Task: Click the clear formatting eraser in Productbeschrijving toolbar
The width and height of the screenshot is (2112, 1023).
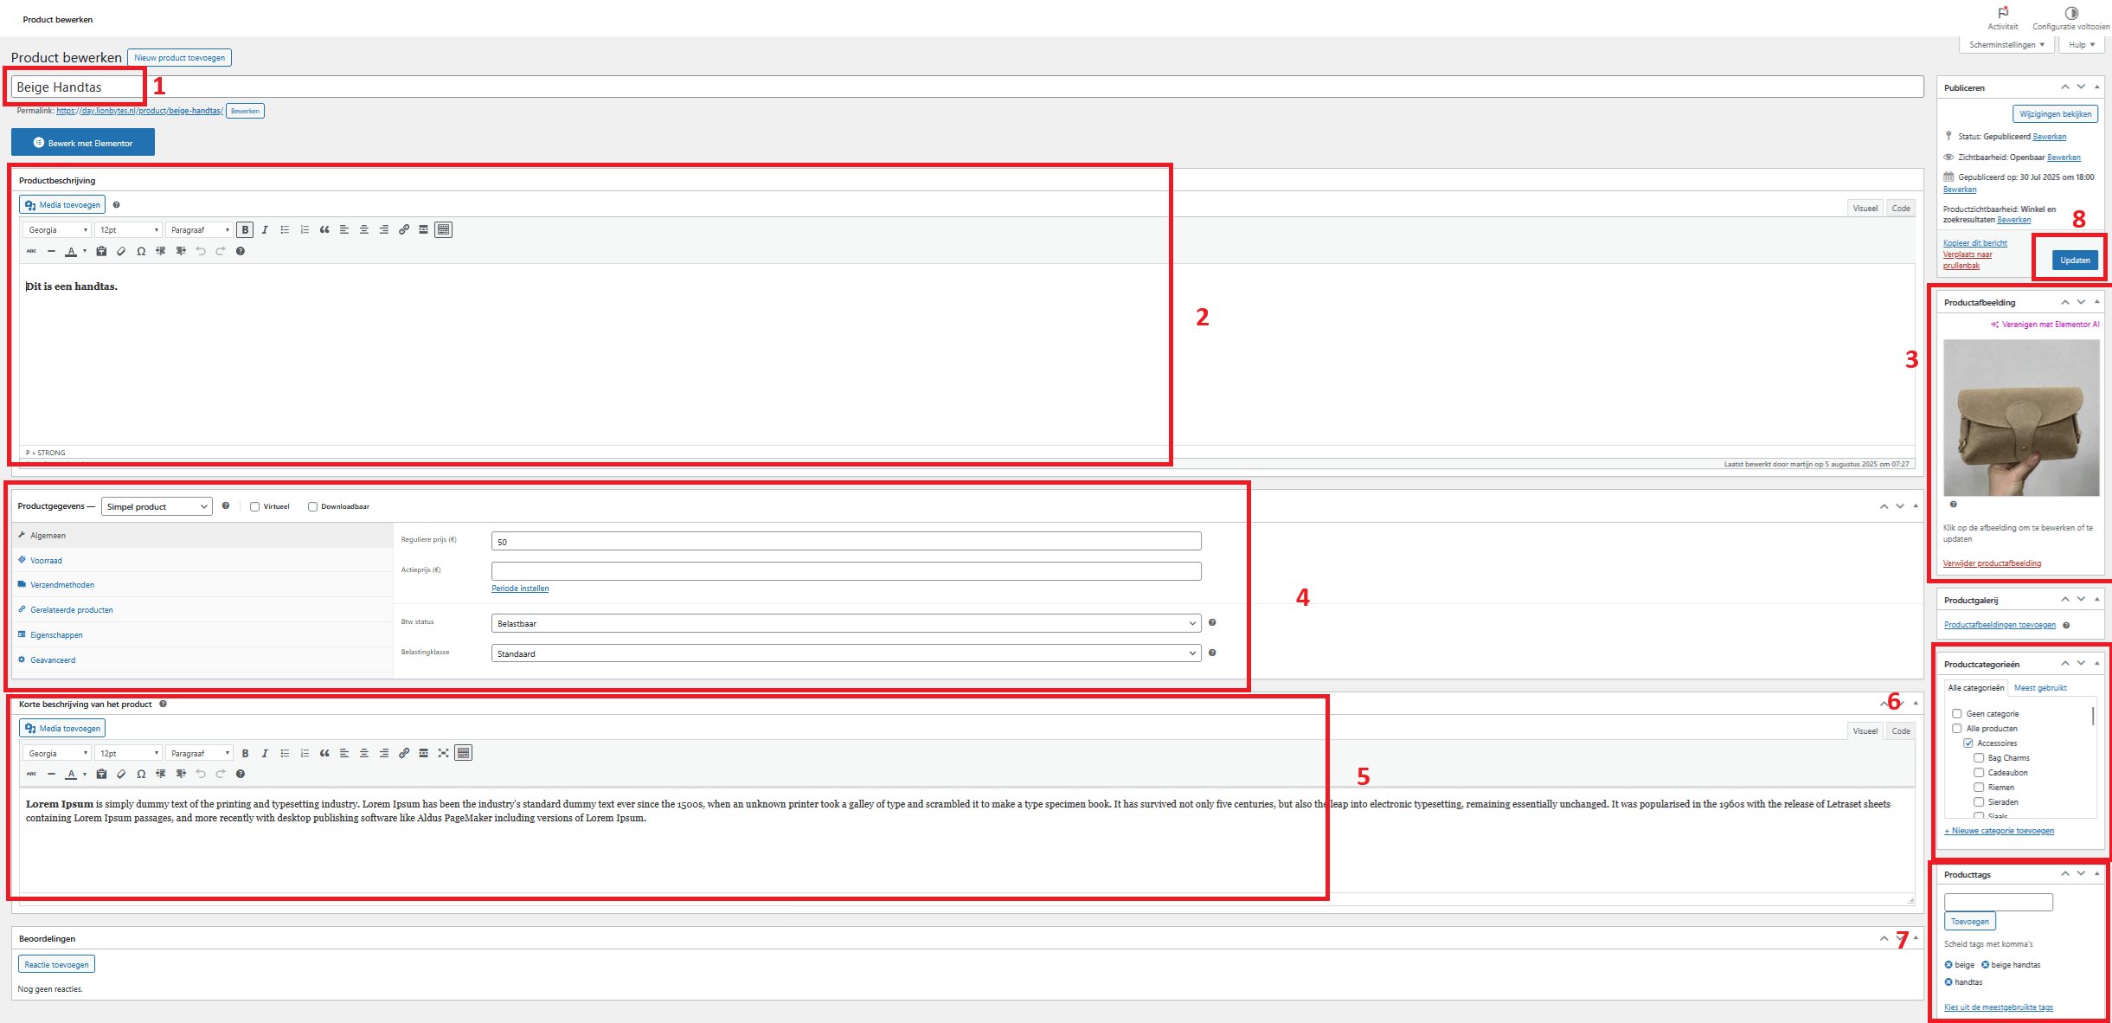Action: click(121, 252)
